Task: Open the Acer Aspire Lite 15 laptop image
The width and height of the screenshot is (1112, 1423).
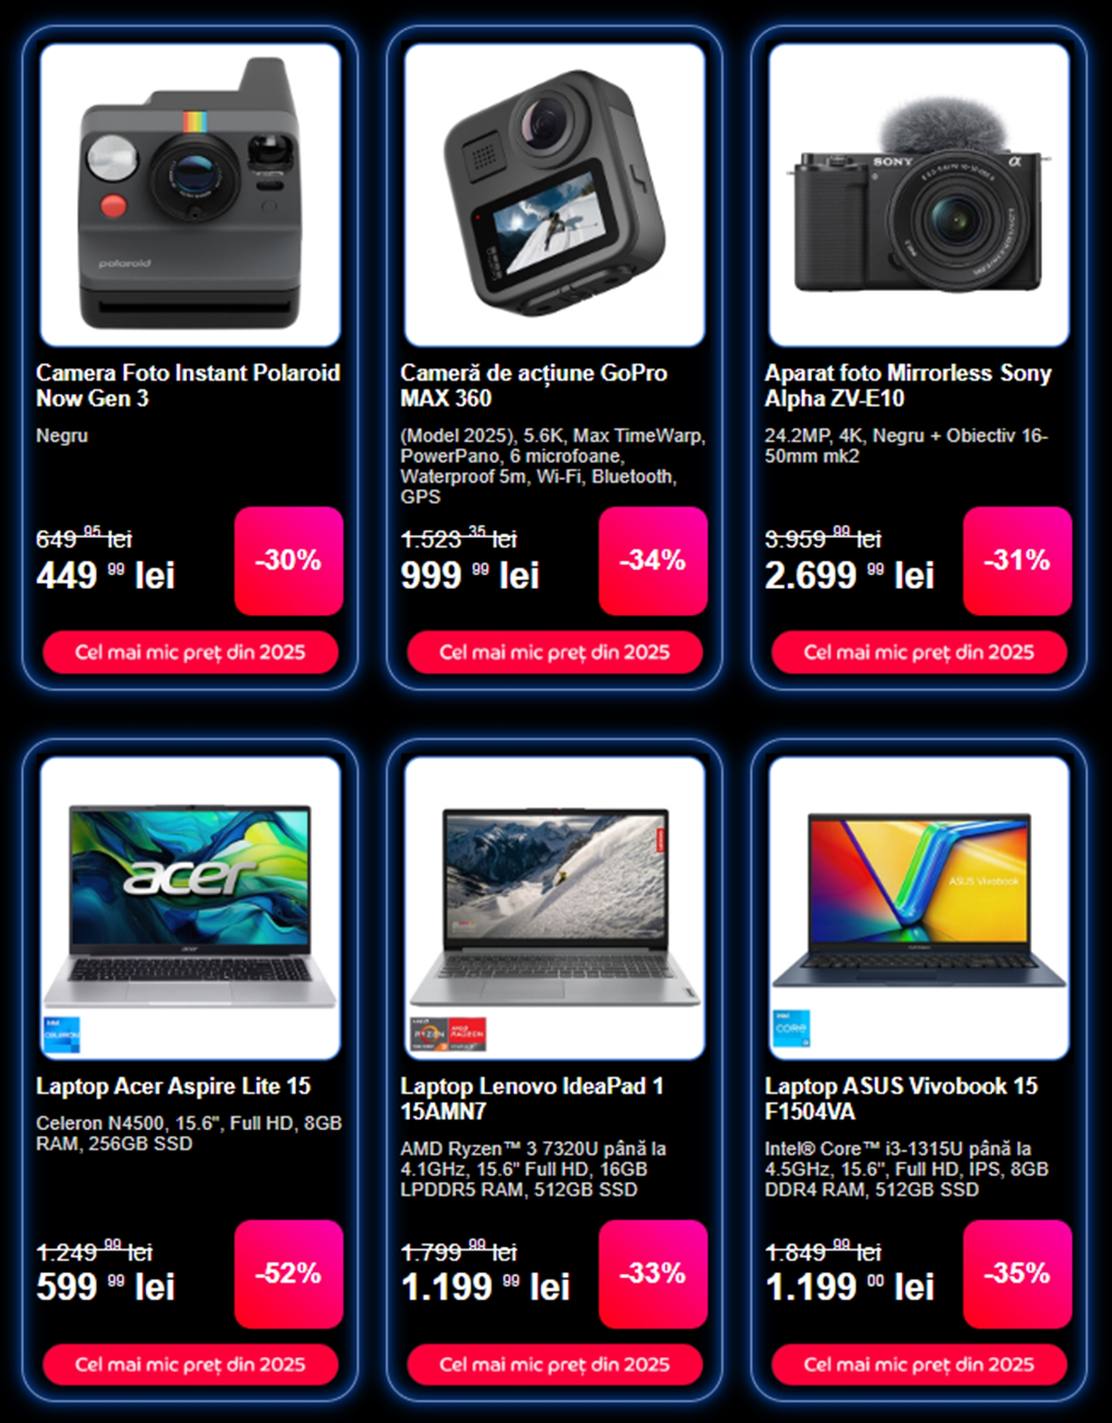Action: pos(190,907)
